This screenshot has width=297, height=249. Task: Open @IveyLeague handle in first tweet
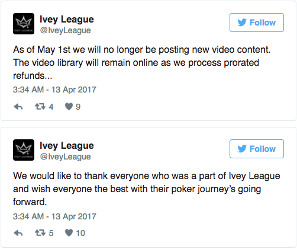[x=65, y=30]
